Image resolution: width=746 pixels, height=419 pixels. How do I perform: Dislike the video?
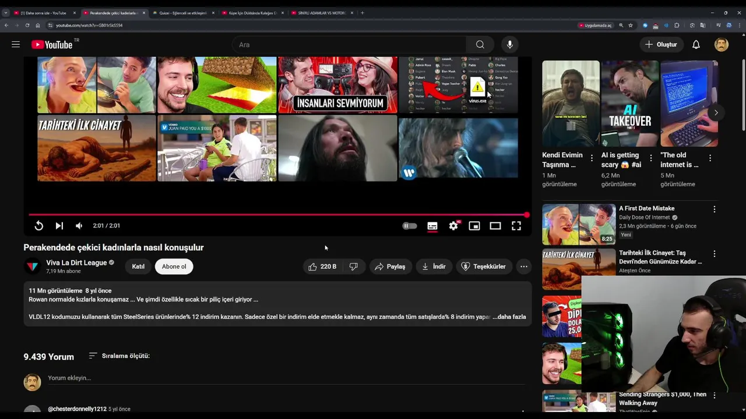[x=353, y=267]
